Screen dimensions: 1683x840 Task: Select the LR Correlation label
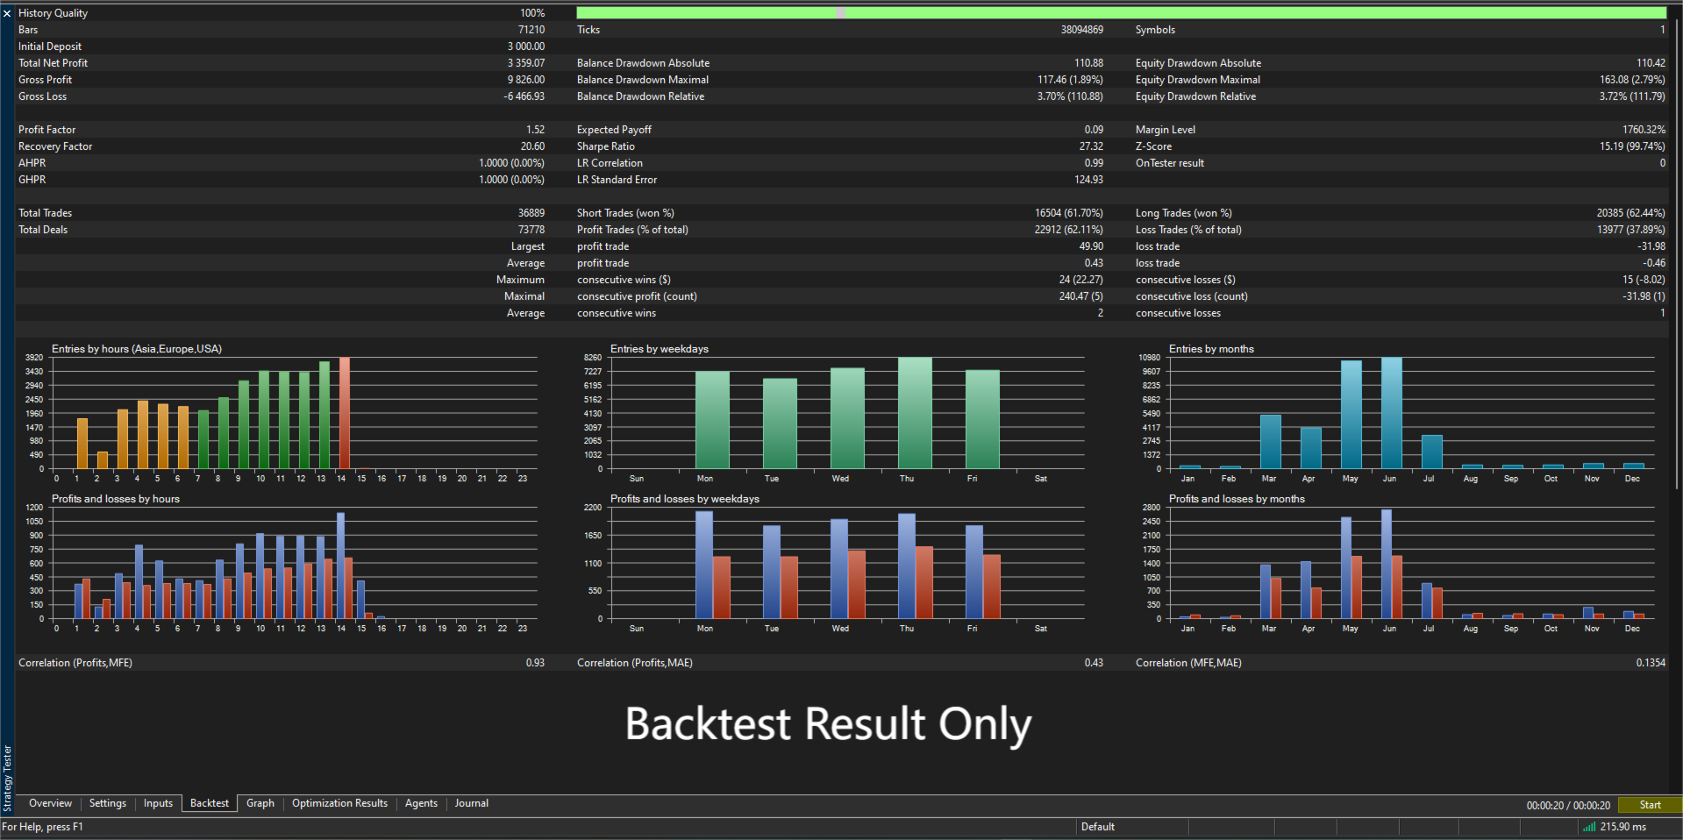(x=610, y=163)
